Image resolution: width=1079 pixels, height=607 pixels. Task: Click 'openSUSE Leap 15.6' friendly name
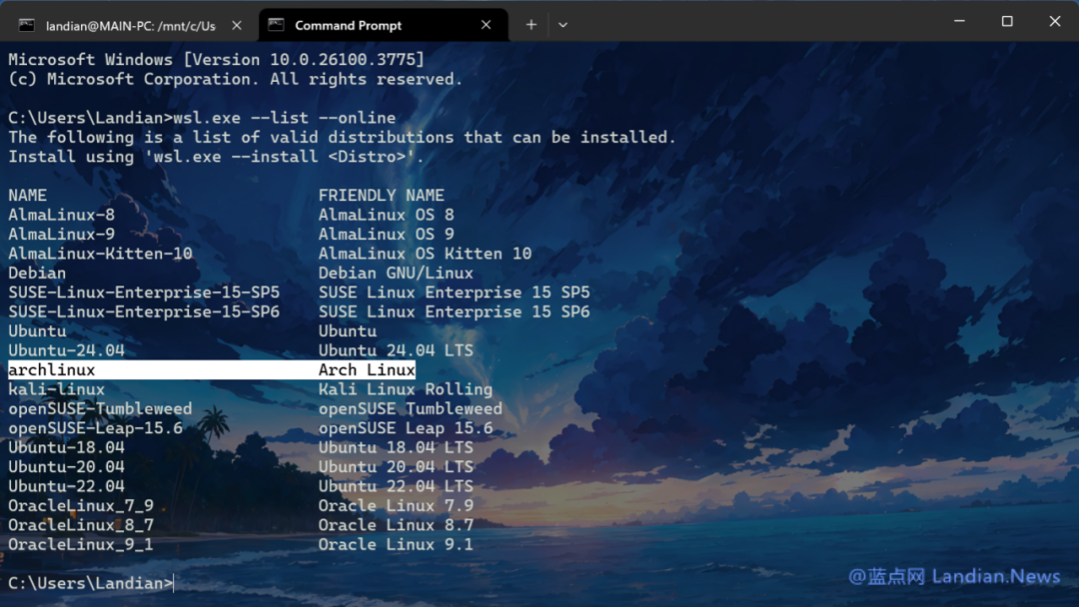pos(406,428)
